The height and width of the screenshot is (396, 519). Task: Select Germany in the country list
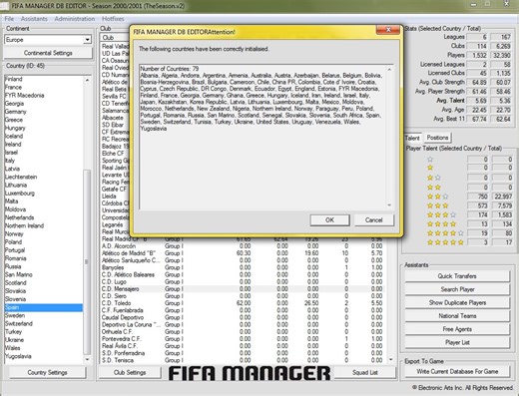point(43,112)
